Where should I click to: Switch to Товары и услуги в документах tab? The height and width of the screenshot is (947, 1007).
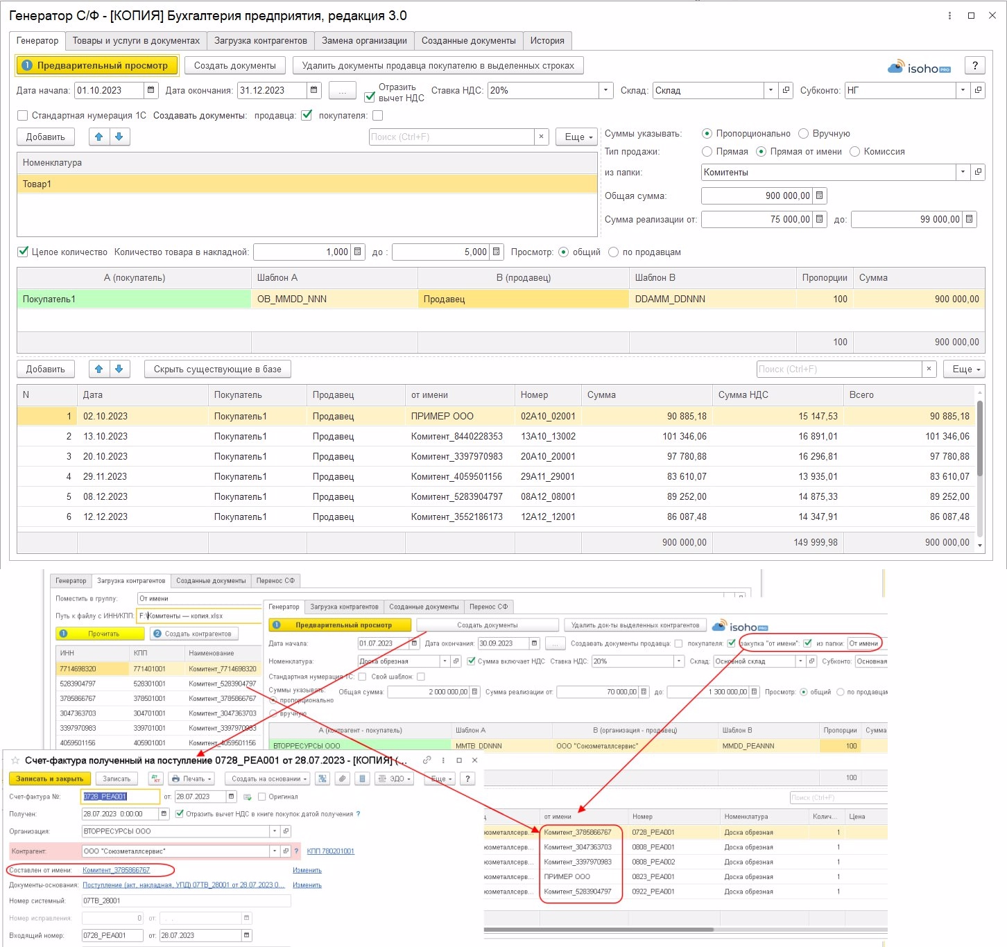pyautogui.click(x=136, y=40)
